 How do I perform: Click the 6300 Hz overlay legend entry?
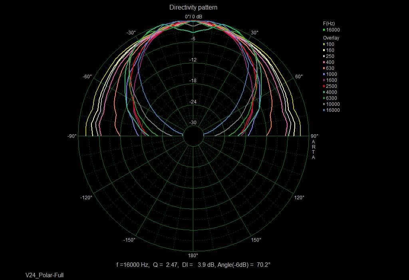(331, 98)
